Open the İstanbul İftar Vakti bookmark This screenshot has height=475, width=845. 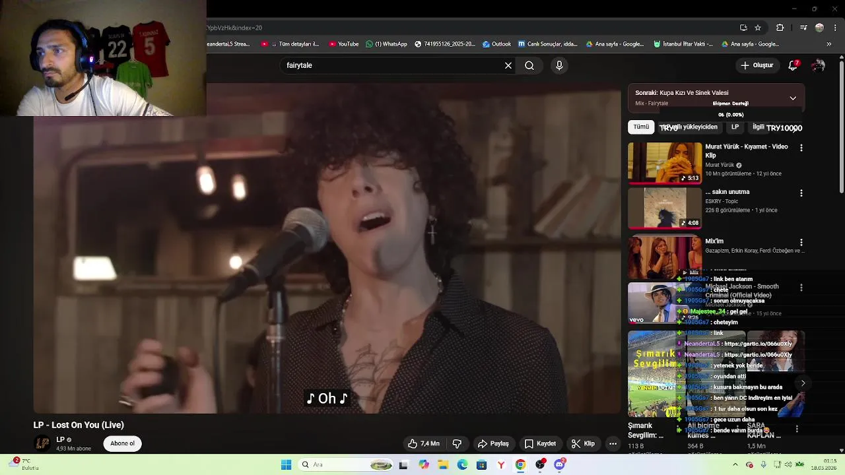683,44
